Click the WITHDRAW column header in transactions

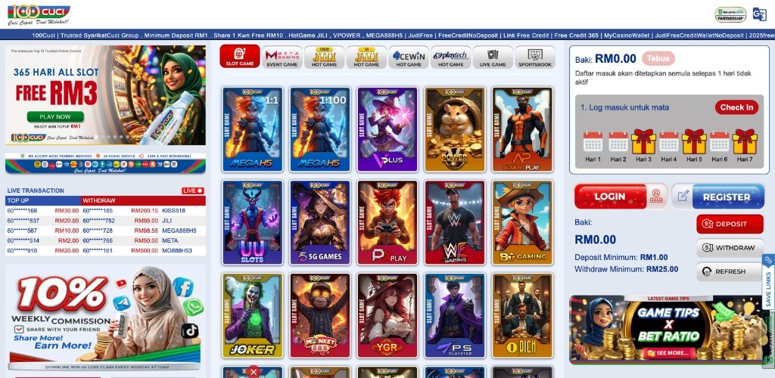coord(143,201)
